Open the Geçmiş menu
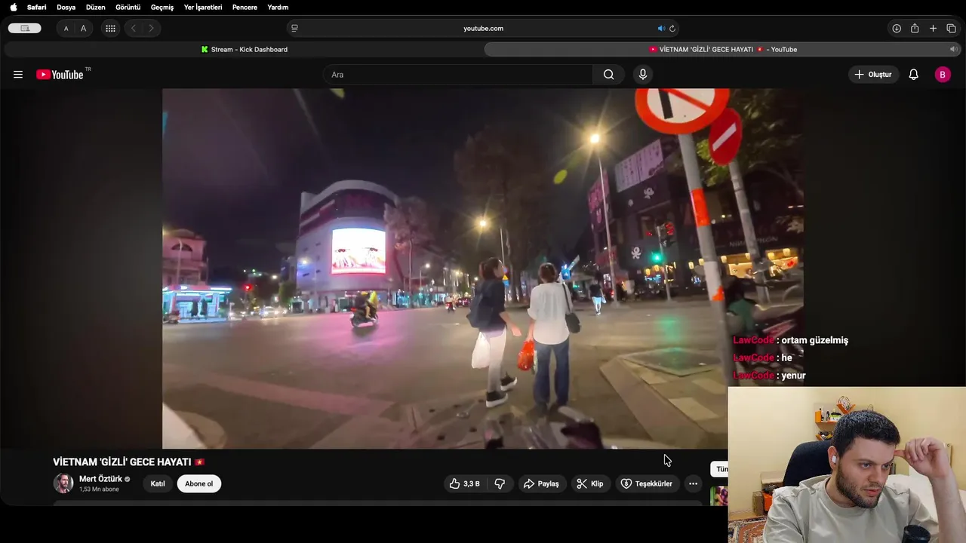This screenshot has width=966, height=543. pos(162,7)
